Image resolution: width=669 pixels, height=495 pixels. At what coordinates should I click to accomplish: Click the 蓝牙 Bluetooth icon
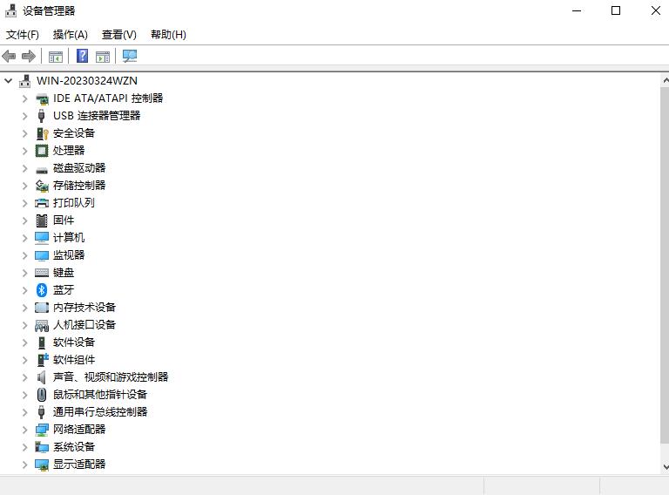42,290
